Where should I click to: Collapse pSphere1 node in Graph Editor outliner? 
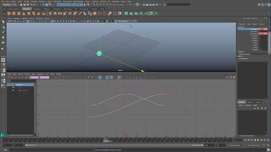click(x=11, y=85)
